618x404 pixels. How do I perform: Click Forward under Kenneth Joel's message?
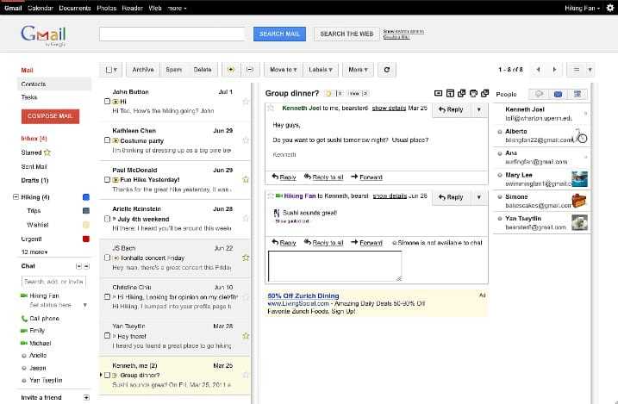pos(367,177)
